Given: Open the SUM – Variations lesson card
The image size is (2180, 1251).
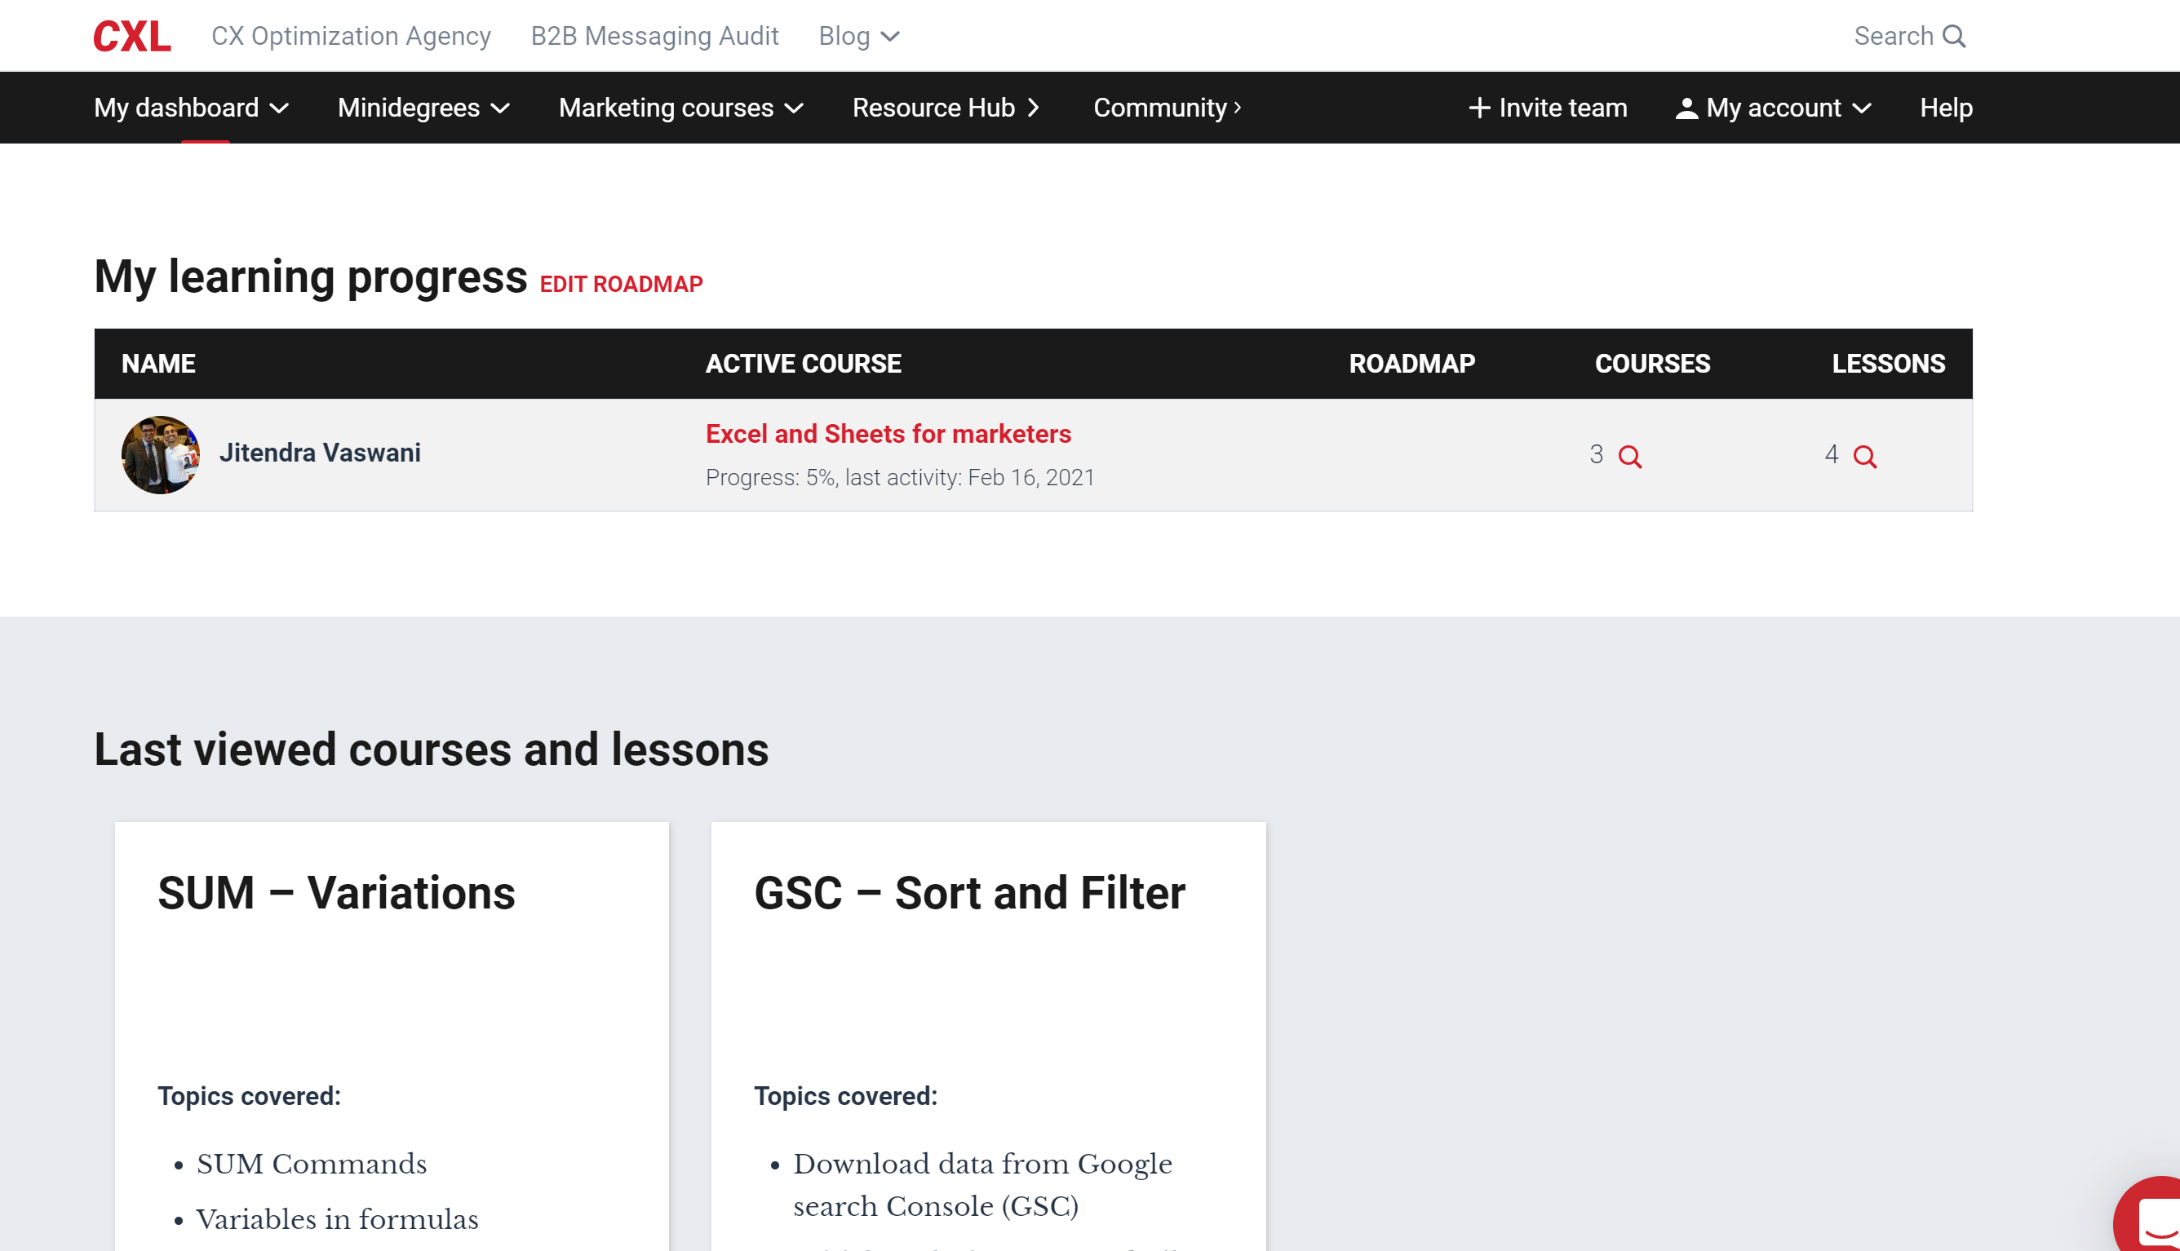Looking at the screenshot, I should 336,893.
